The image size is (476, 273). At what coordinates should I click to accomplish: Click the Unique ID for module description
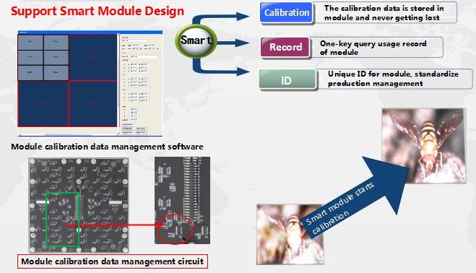[x=393, y=79]
